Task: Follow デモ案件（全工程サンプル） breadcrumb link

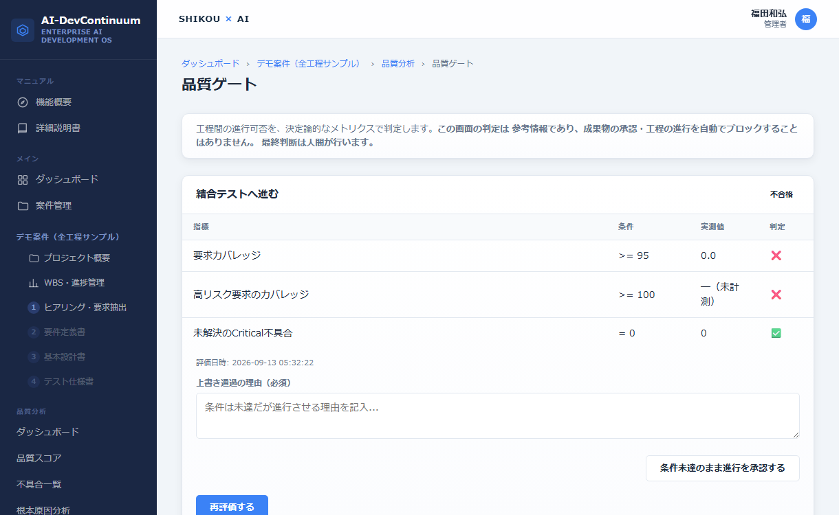Action: tap(309, 63)
